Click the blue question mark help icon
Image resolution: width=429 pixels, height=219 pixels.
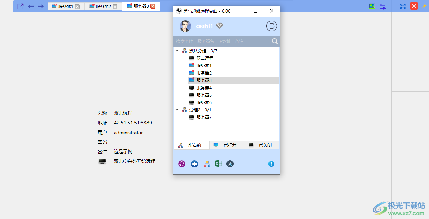click(x=271, y=164)
